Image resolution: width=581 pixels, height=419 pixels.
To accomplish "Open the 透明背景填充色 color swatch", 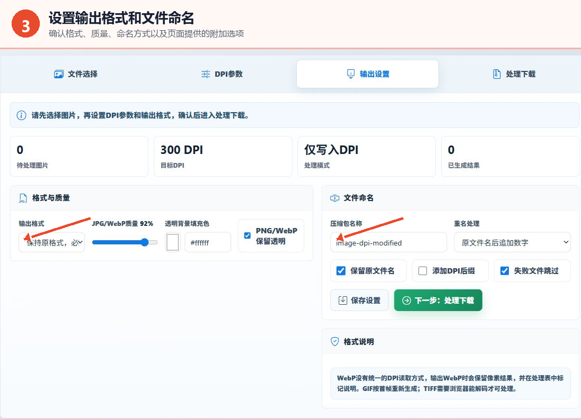I will pos(173,243).
